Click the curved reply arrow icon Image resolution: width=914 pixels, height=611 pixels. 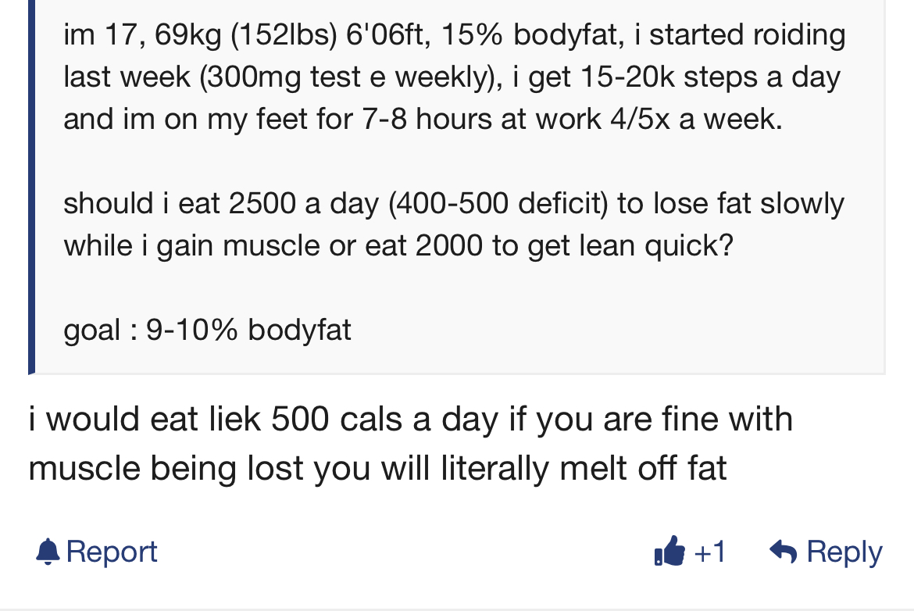click(x=784, y=552)
